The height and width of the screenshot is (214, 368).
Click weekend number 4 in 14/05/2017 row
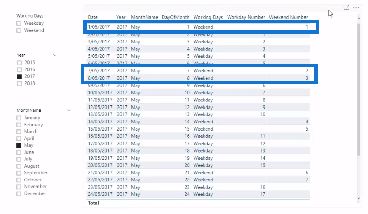click(307, 122)
